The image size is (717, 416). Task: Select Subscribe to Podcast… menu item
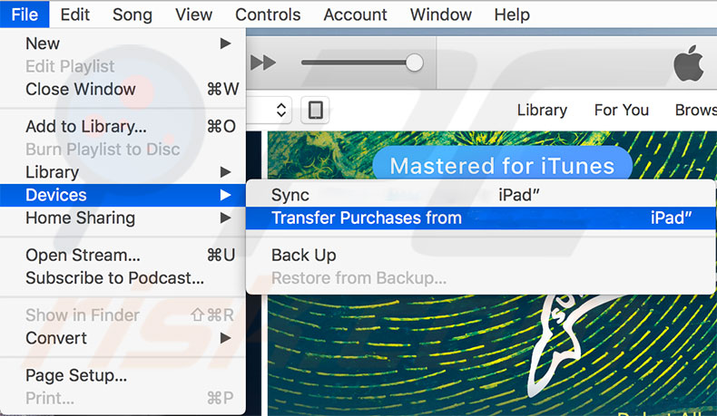[x=123, y=278]
